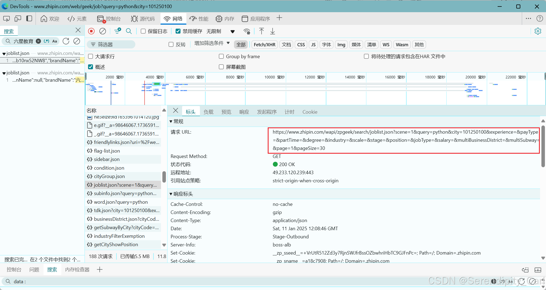Image resolution: width=546 pixels, height=290 pixels.
Task: Open the 源代码 tab
Action: pos(143,19)
